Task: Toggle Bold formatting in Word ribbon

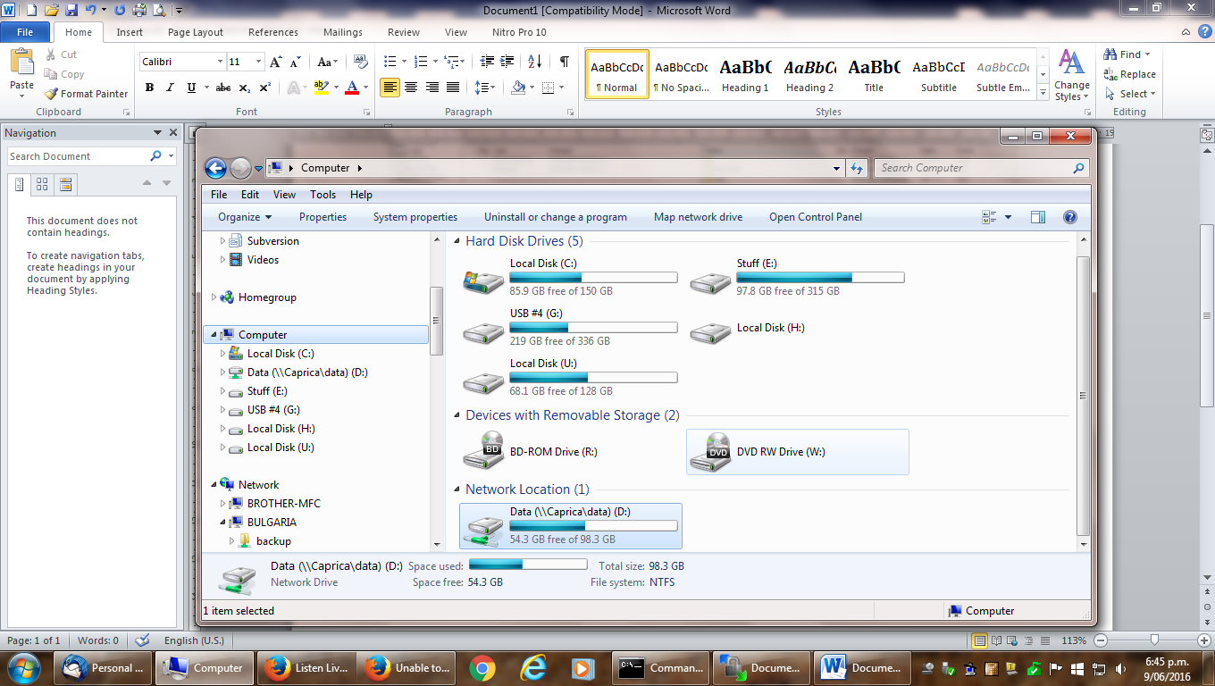Action: (x=149, y=88)
